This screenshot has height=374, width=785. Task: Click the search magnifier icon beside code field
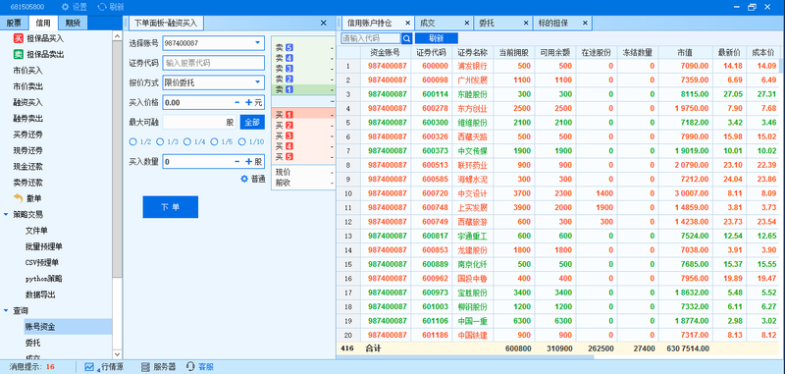[407, 38]
